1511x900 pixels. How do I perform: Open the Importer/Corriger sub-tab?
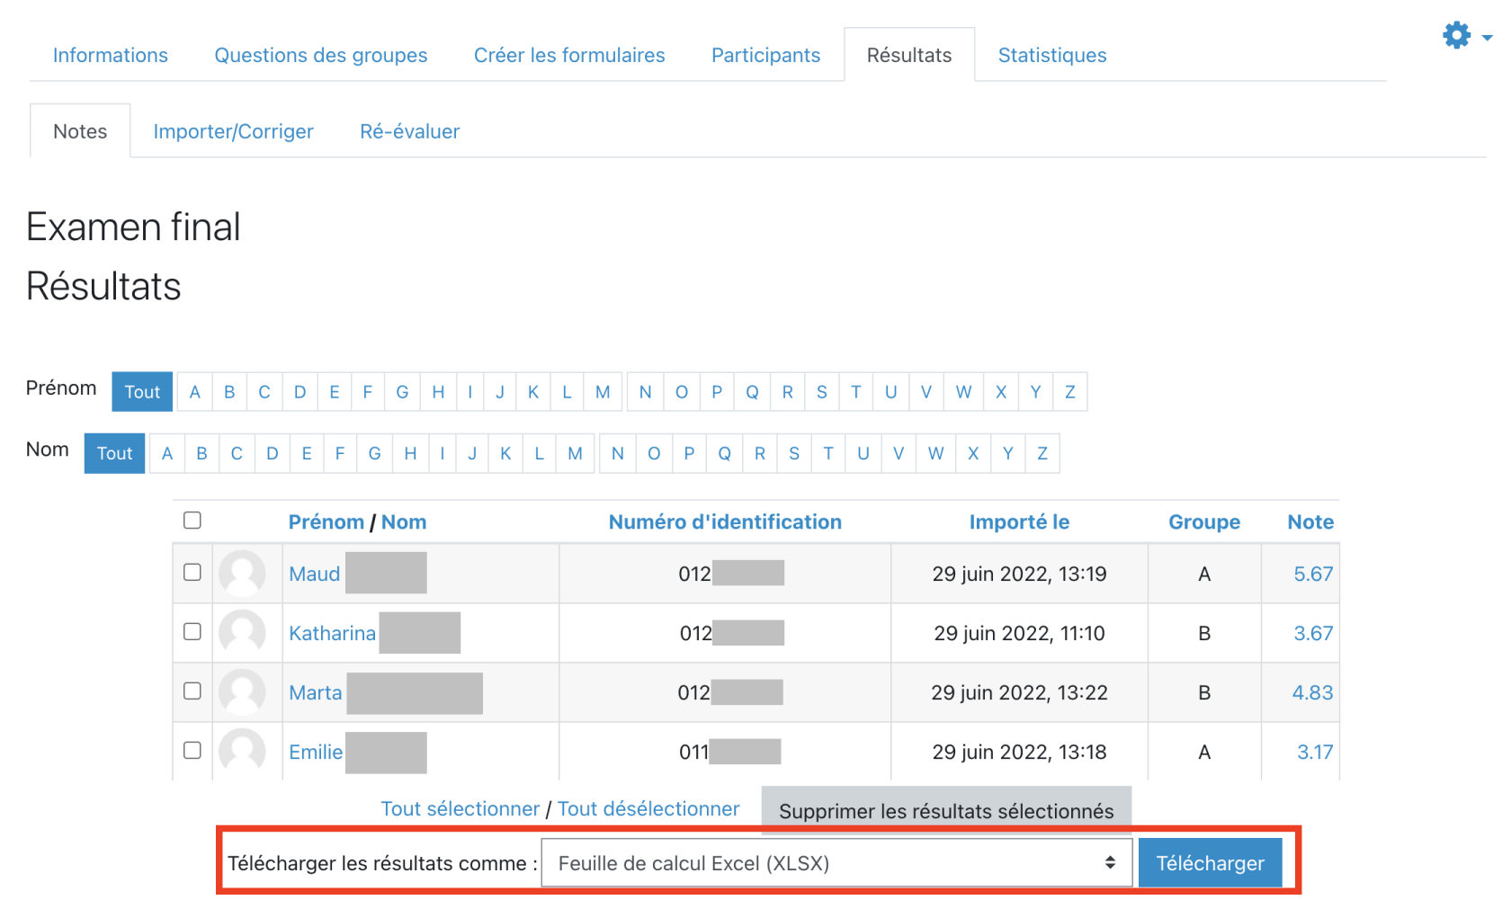tap(233, 132)
